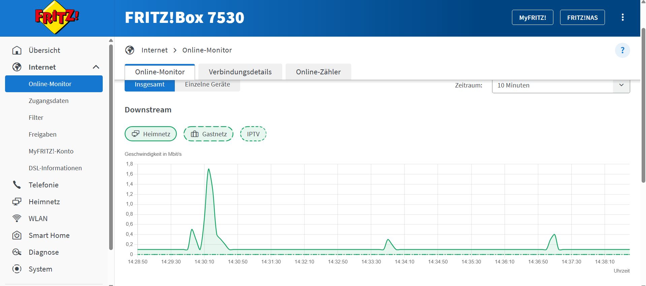Click the Telefonie phone icon

click(17, 185)
